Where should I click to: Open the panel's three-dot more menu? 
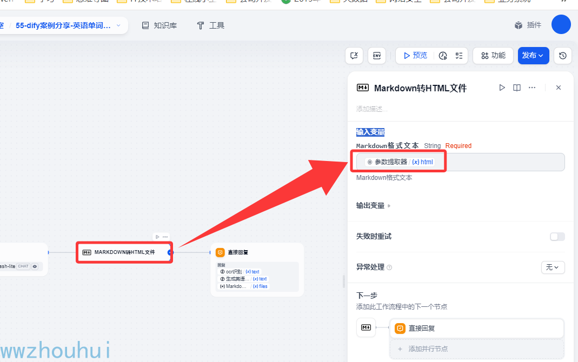(x=532, y=88)
